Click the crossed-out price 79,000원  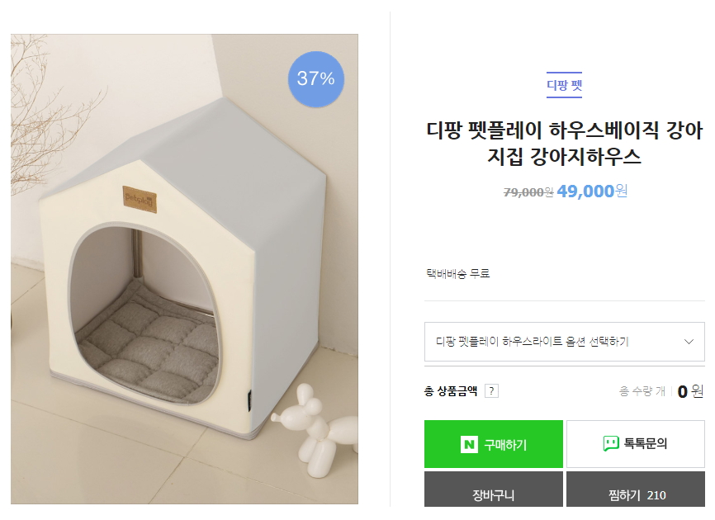pyautogui.click(x=528, y=192)
